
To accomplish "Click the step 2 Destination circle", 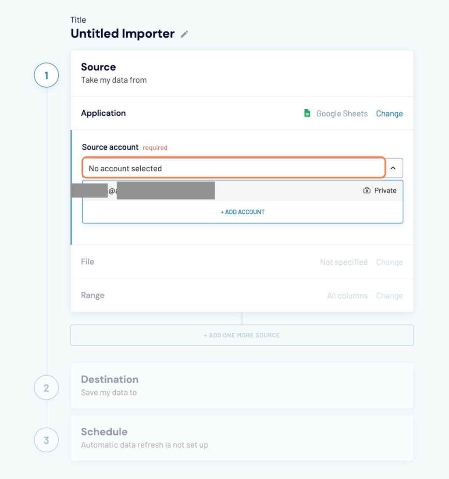I will (x=46, y=387).
